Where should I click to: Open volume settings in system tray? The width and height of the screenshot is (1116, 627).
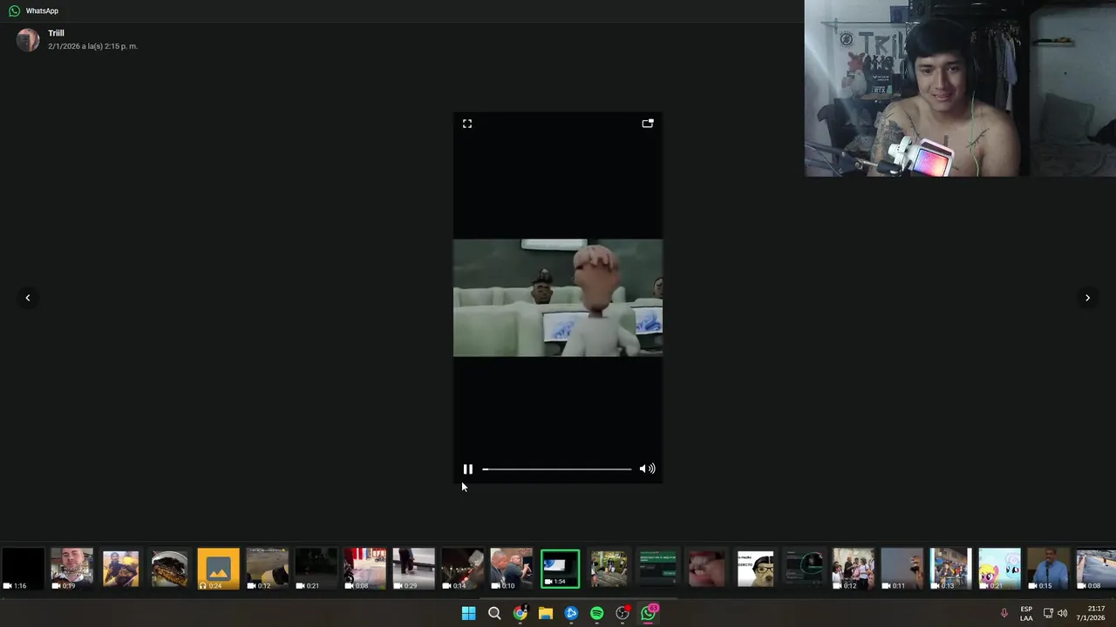point(1062,613)
